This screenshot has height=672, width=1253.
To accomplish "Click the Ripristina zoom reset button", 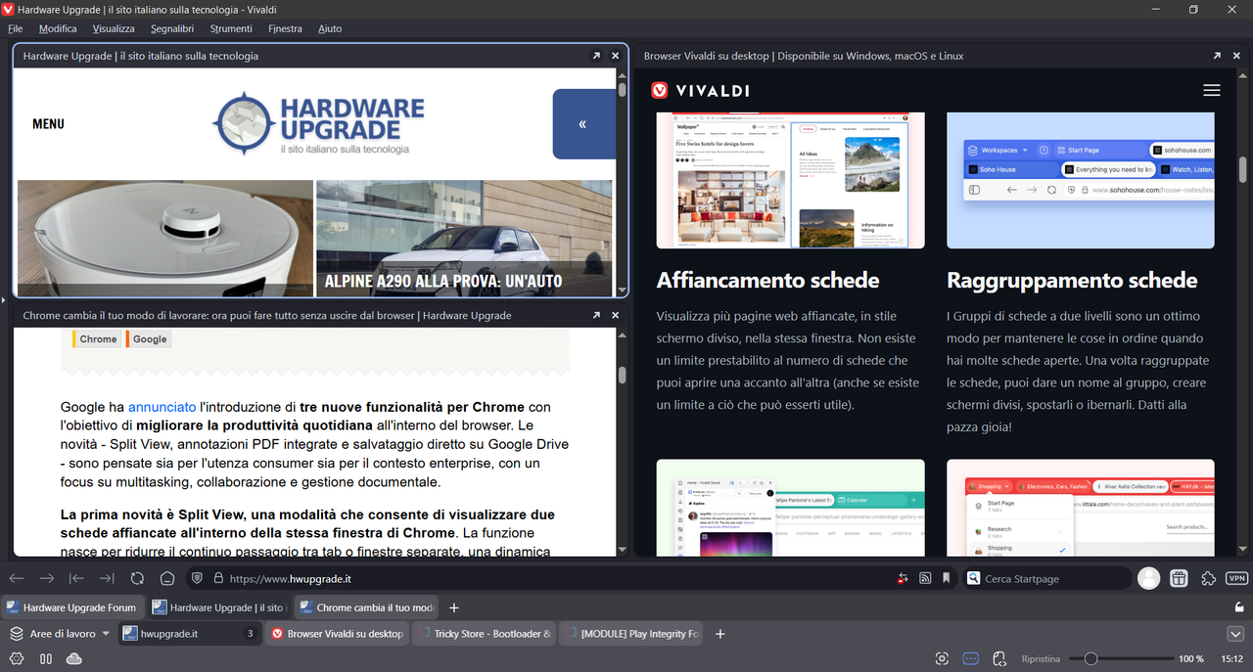I will point(1040,658).
